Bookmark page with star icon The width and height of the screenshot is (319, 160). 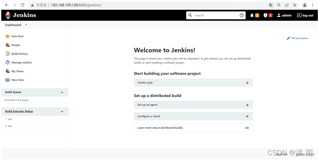295,5
